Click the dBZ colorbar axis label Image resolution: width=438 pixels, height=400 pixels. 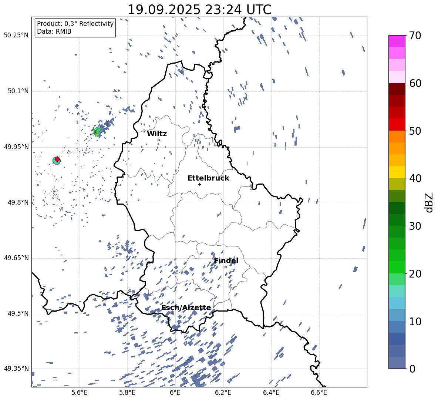429,202
